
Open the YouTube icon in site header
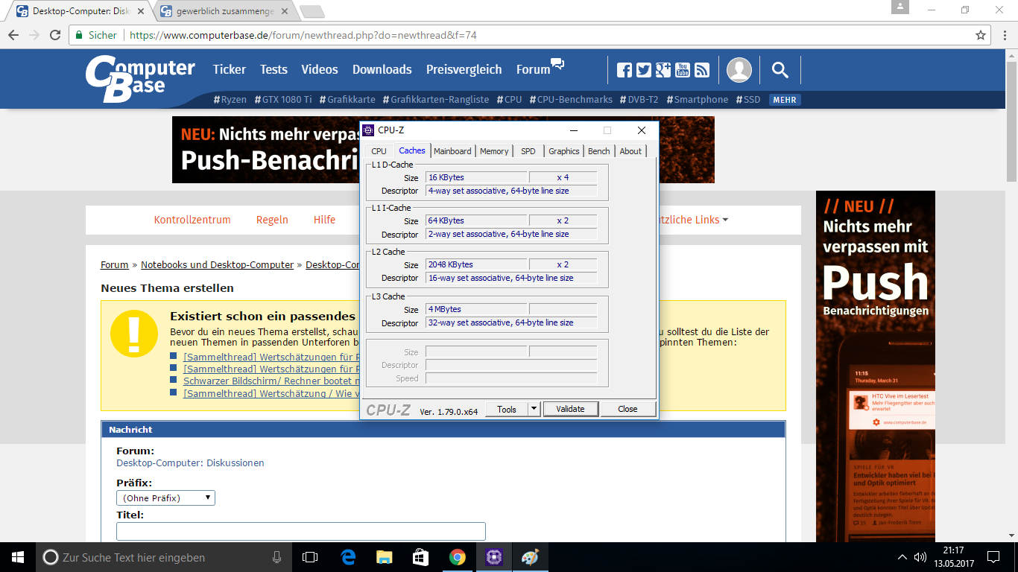[683, 70]
